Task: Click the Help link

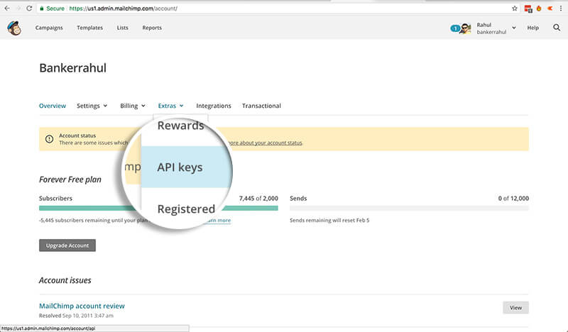Action: (x=533, y=28)
